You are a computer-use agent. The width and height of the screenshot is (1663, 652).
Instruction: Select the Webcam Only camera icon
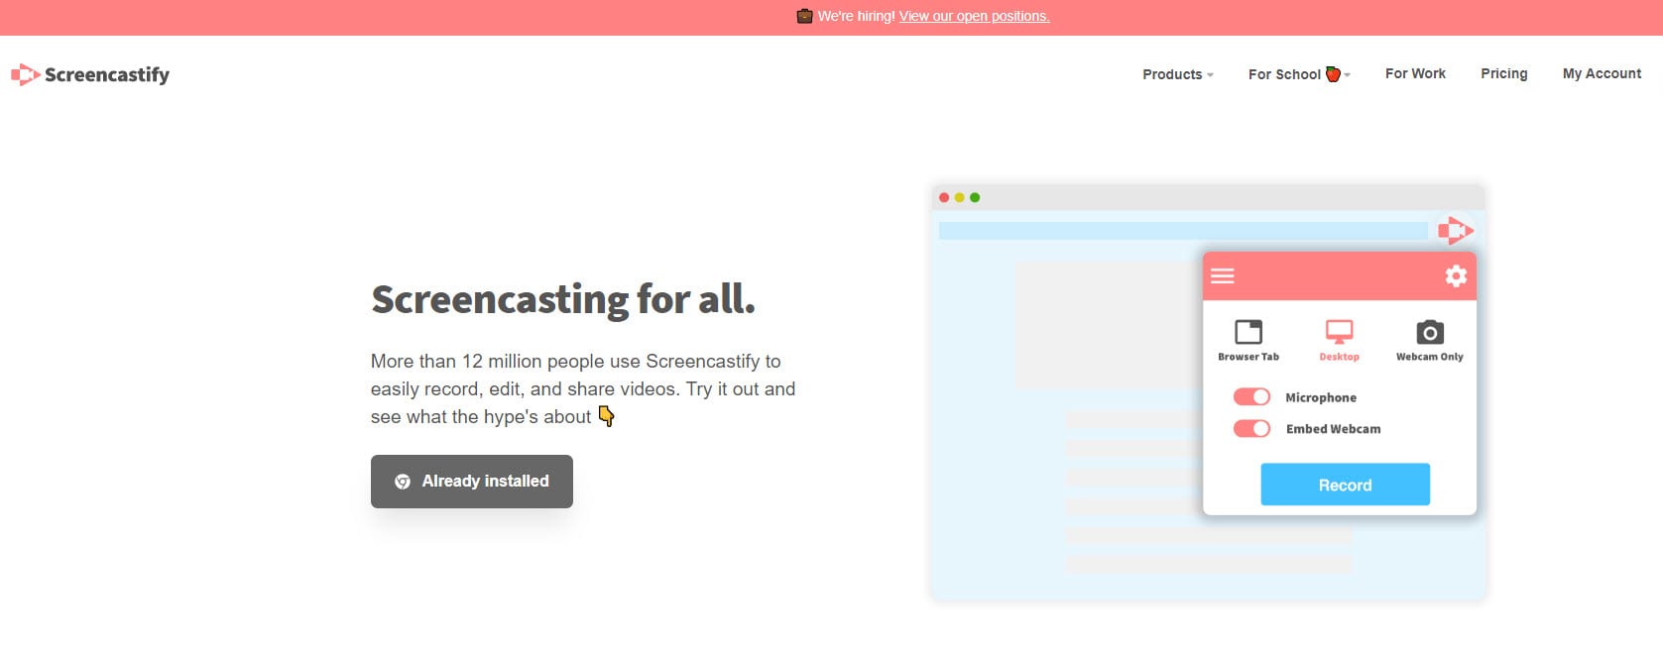tap(1430, 332)
